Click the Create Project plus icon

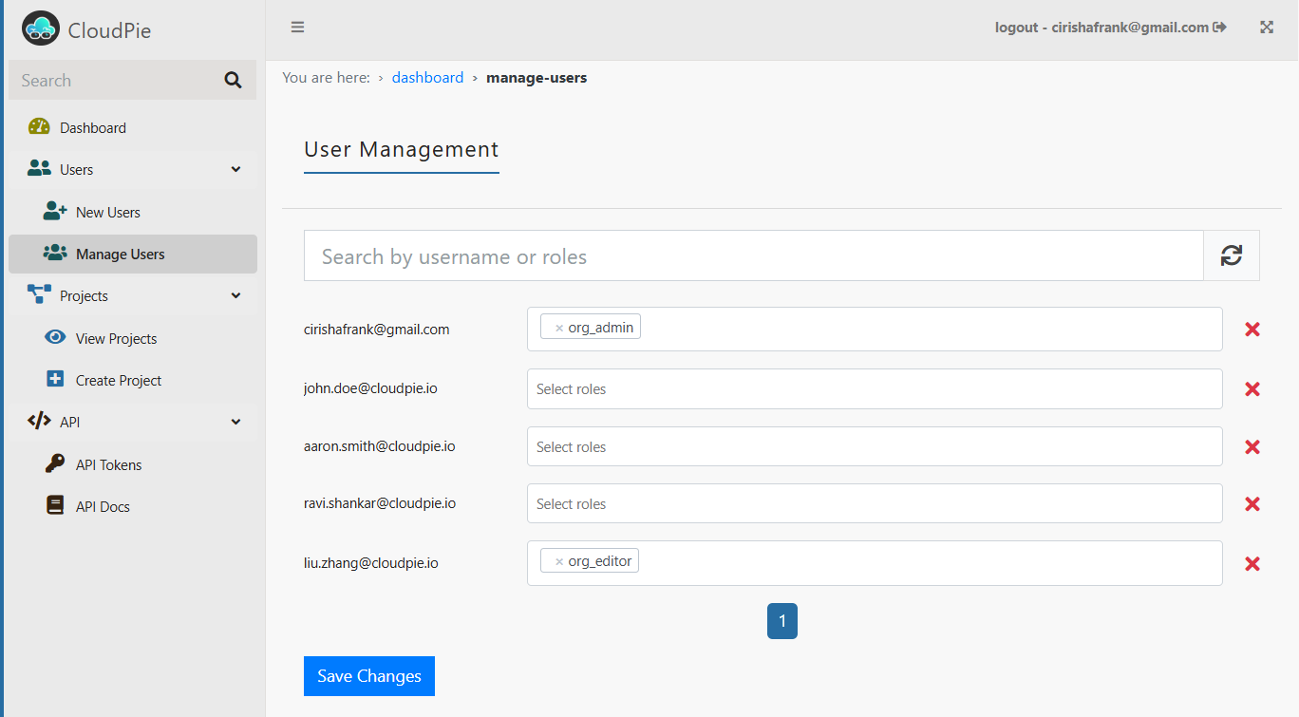coord(55,379)
